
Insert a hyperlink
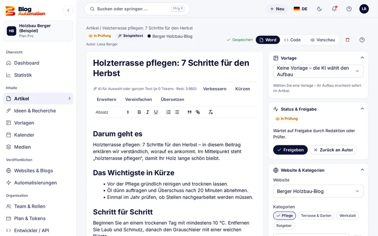(198, 112)
